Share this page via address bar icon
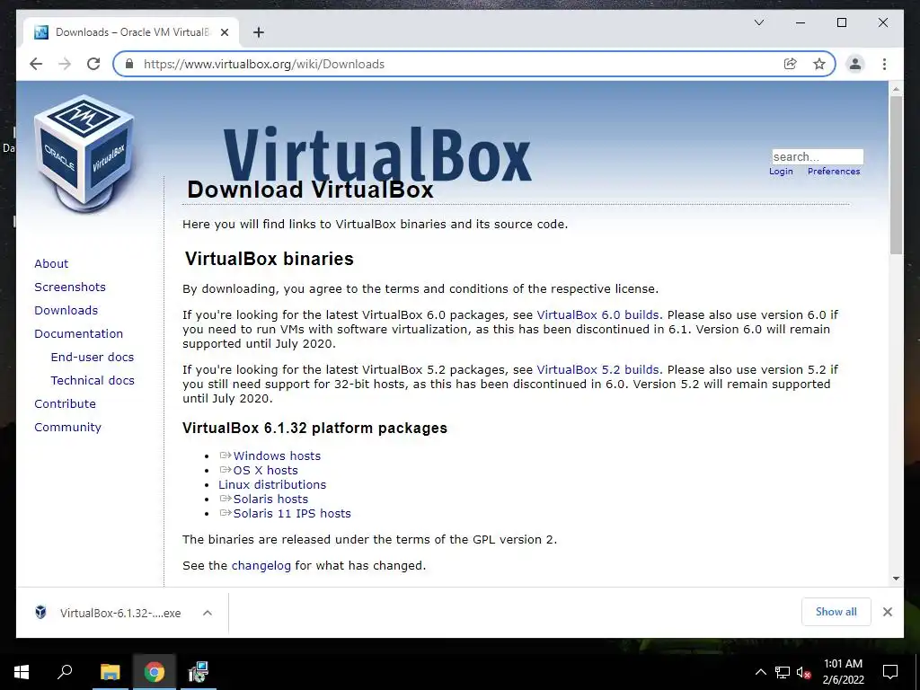Viewport: 920px width, 690px height. pyautogui.click(x=791, y=64)
